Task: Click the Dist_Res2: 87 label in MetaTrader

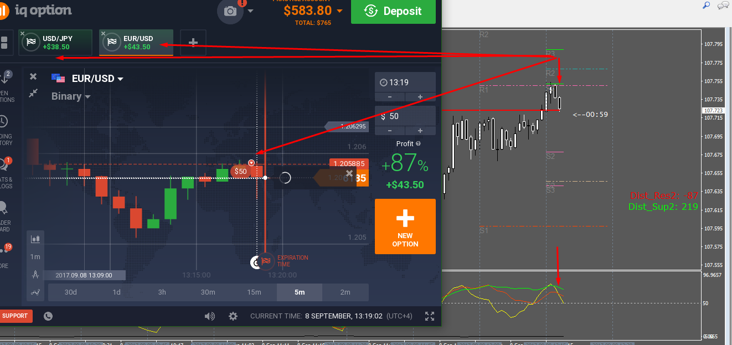Action: coord(664,195)
